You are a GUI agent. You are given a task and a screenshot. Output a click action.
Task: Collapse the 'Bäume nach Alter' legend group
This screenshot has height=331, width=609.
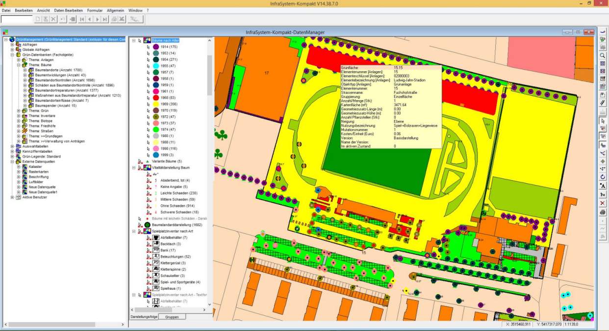point(133,40)
